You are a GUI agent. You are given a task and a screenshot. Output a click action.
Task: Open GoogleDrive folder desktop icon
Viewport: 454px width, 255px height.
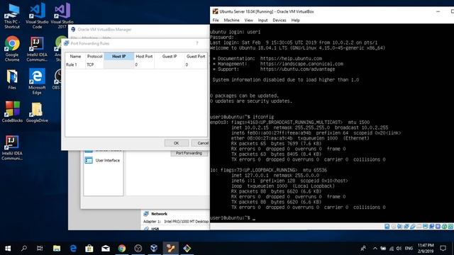coord(37,112)
